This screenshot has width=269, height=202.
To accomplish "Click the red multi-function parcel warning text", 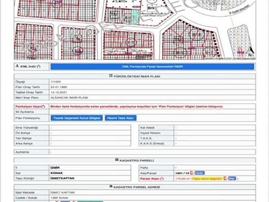I will 137,106.
